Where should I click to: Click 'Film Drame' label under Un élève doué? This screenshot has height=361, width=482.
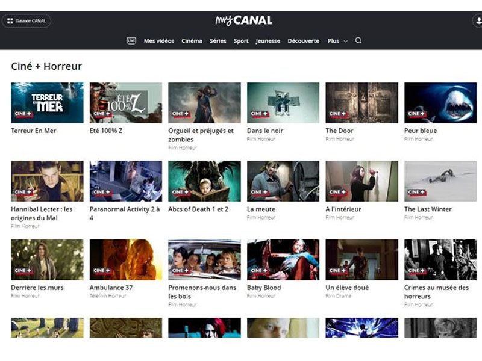tap(339, 296)
